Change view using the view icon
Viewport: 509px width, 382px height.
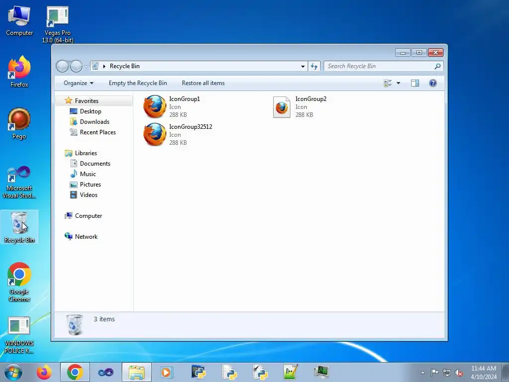click(x=388, y=83)
